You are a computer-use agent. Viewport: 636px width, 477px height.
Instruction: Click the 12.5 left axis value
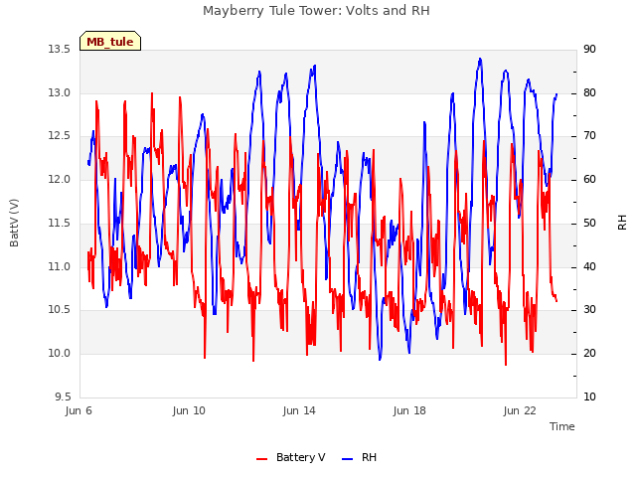60,136
